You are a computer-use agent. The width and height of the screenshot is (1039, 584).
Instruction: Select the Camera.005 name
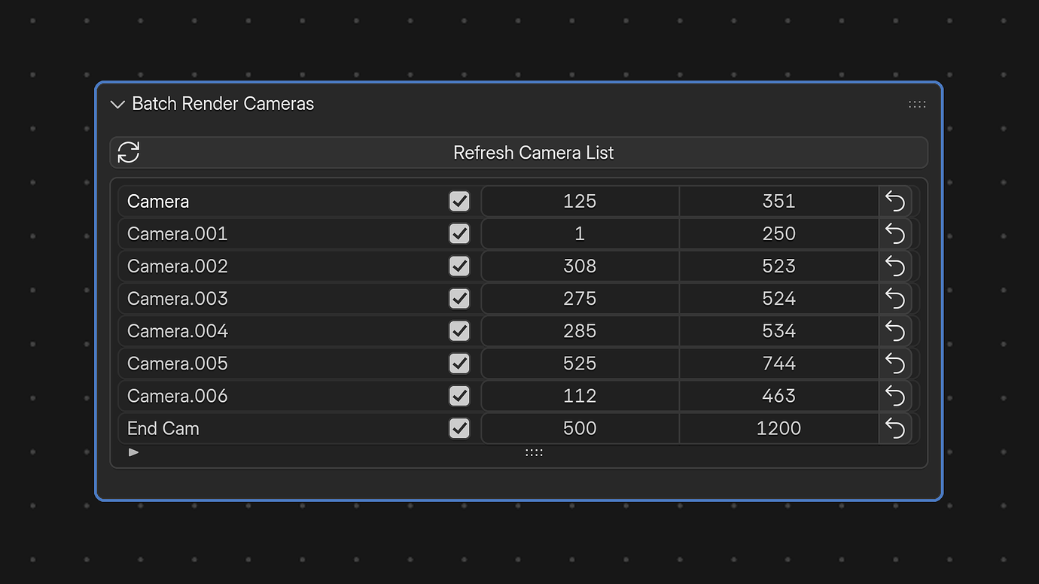(x=178, y=363)
